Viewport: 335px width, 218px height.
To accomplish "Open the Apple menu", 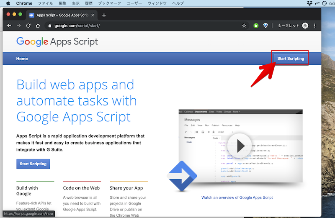I will (x=7, y=3).
